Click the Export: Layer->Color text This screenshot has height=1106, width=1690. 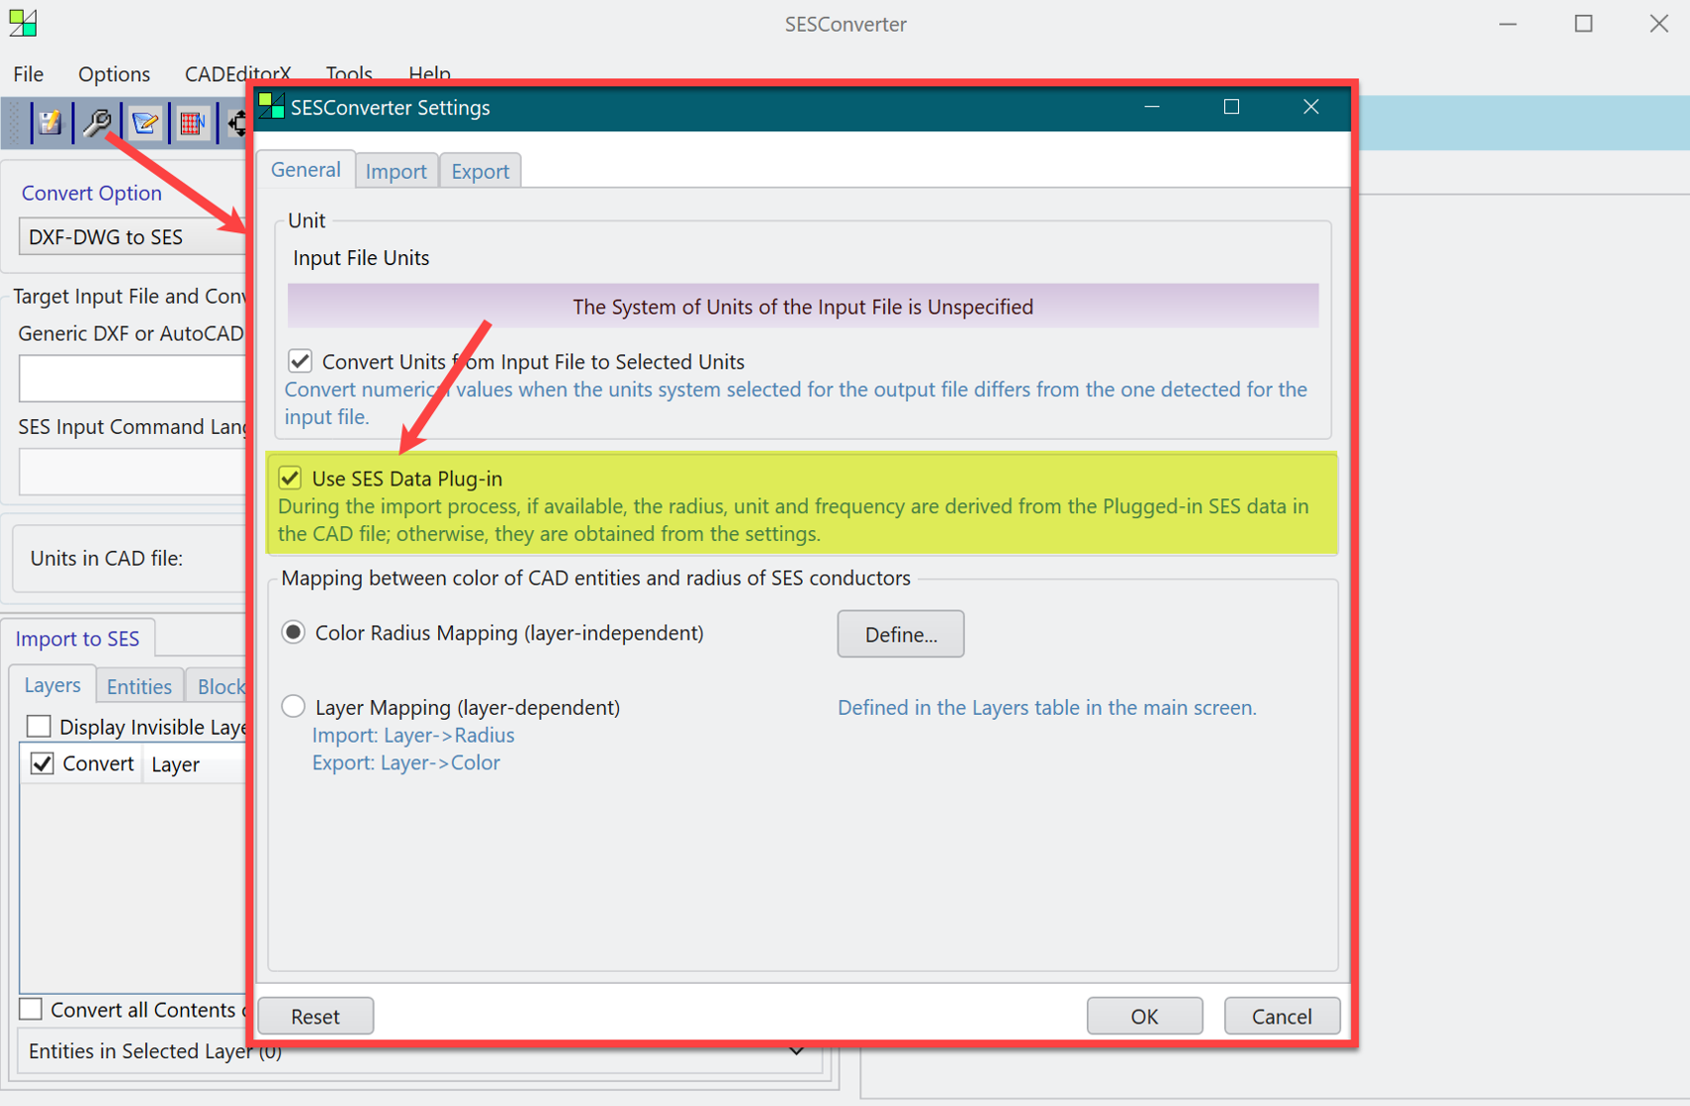click(405, 762)
